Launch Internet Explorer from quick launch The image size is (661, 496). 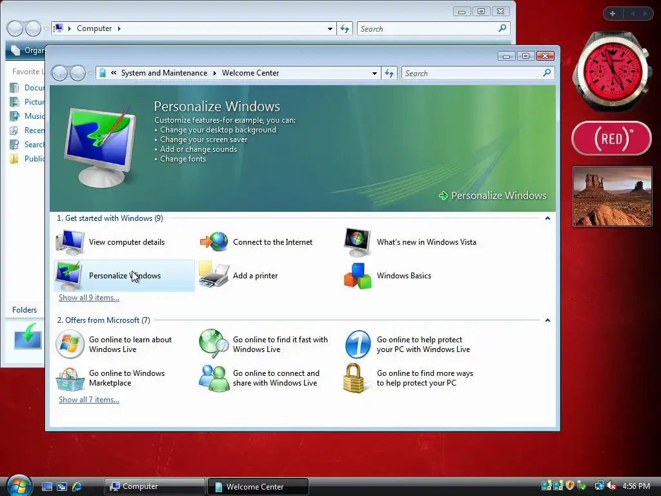(x=77, y=486)
